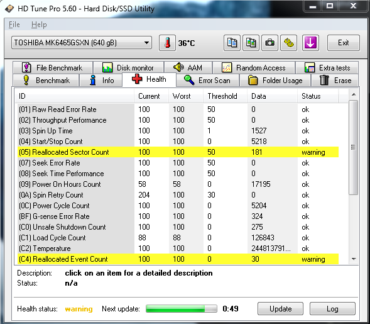Select the Raw Read Error Rate row
This screenshot has height=324, width=370.
tap(178, 109)
